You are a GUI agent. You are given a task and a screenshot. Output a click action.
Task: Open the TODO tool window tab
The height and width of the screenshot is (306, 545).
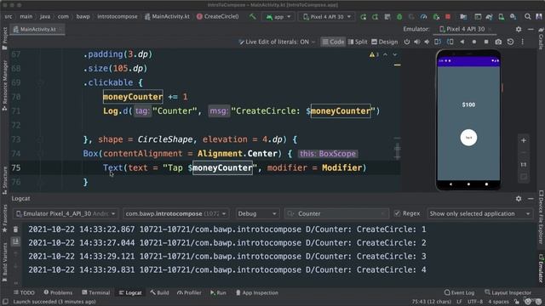(x=24, y=292)
